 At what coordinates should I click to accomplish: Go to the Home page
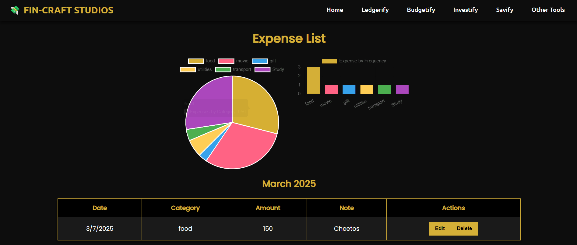point(335,10)
